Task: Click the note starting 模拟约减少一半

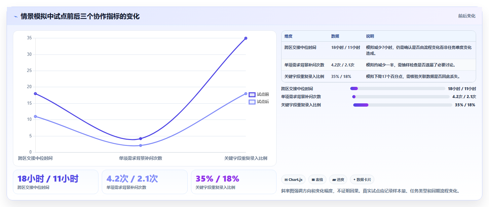Action: [x=411, y=65]
